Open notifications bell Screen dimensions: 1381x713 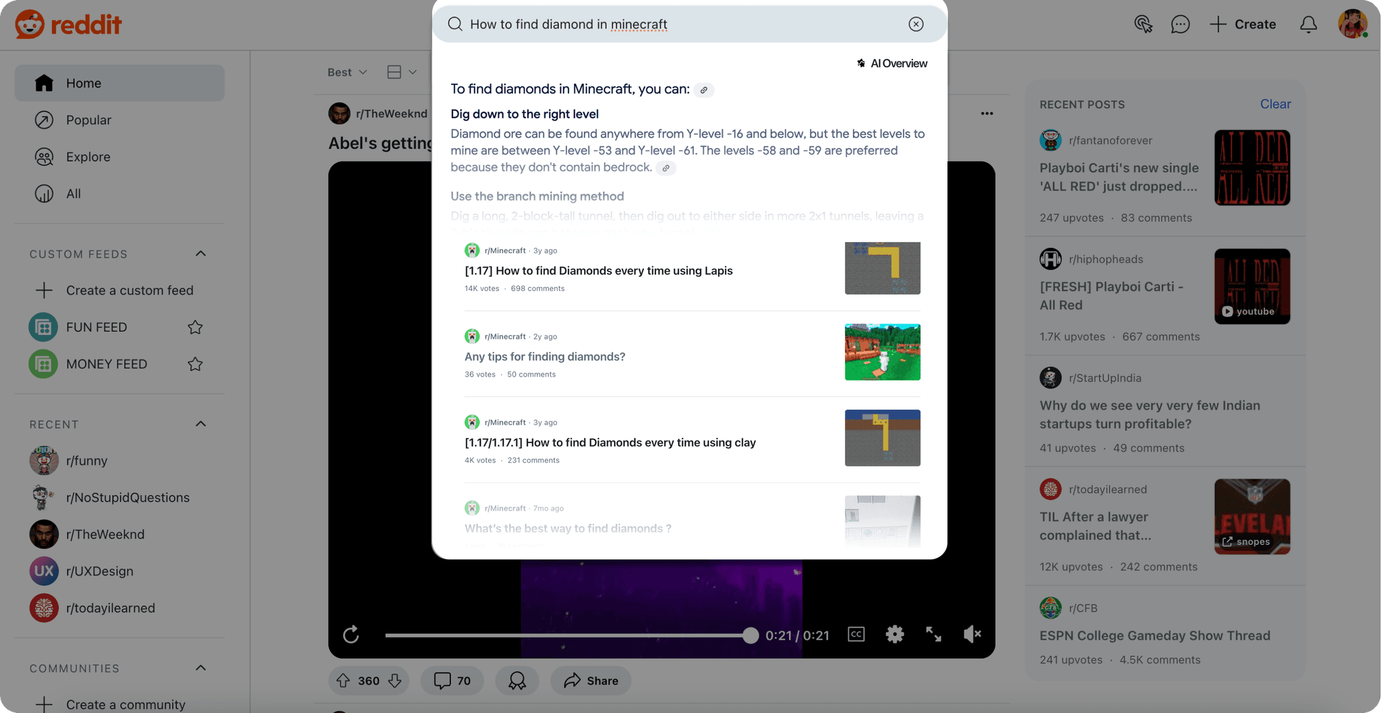(1308, 24)
